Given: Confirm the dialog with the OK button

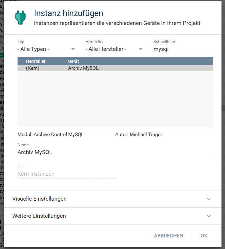Looking at the screenshot, I should (204, 236).
